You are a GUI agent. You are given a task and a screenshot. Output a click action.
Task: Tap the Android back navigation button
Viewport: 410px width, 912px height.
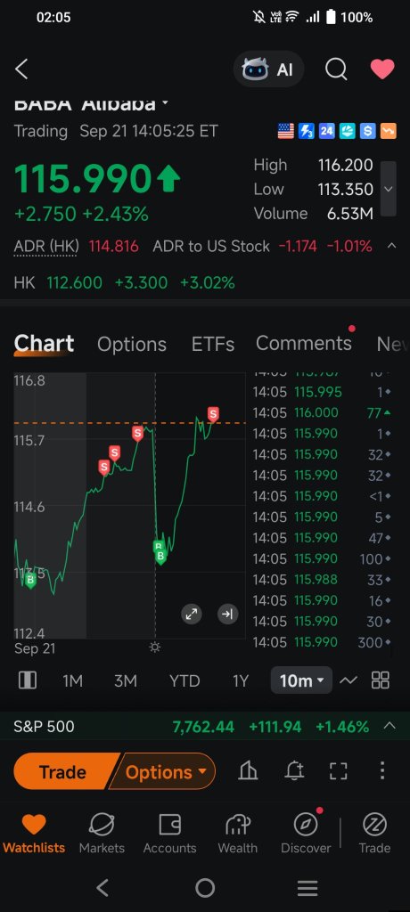[x=102, y=888]
